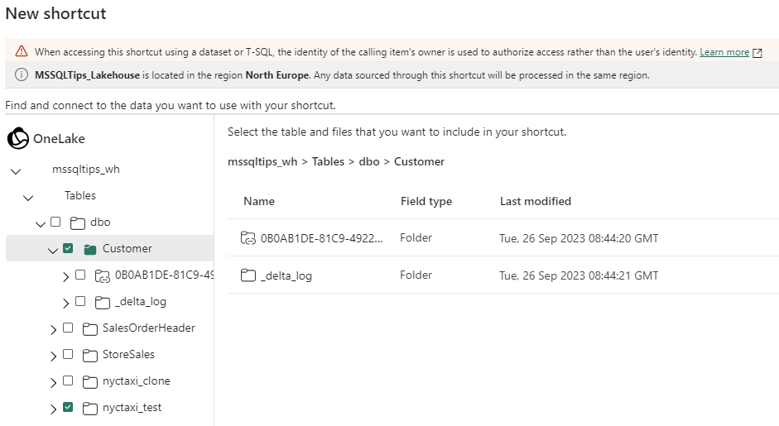This screenshot has width=779, height=426.
Task: Go to dbo in the breadcrumb
Action: 369,161
